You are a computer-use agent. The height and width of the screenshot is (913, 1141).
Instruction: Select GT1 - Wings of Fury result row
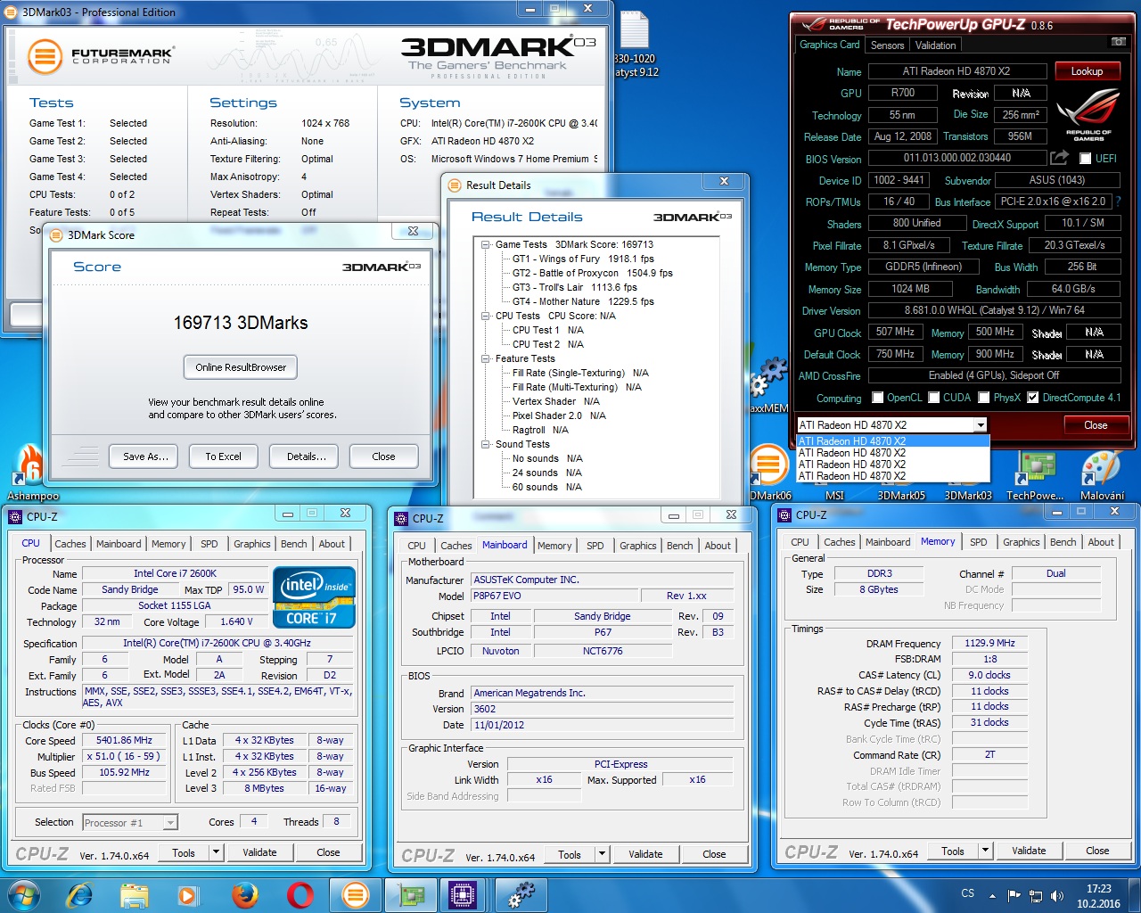pos(583,259)
